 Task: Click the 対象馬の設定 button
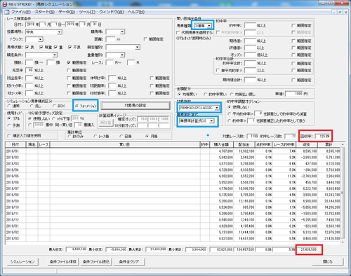pyautogui.click(x=135, y=106)
